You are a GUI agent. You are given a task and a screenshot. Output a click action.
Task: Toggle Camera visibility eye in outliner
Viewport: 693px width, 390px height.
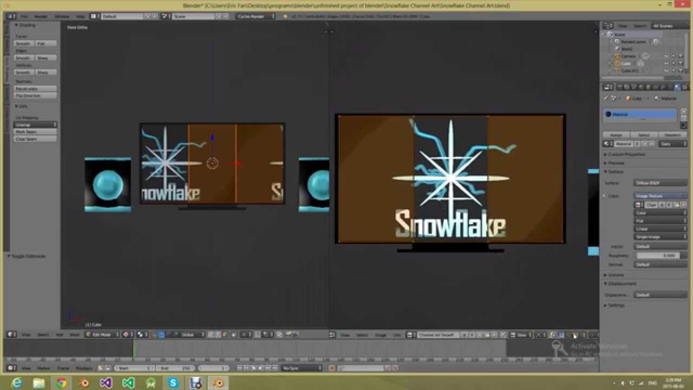click(x=666, y=56)
